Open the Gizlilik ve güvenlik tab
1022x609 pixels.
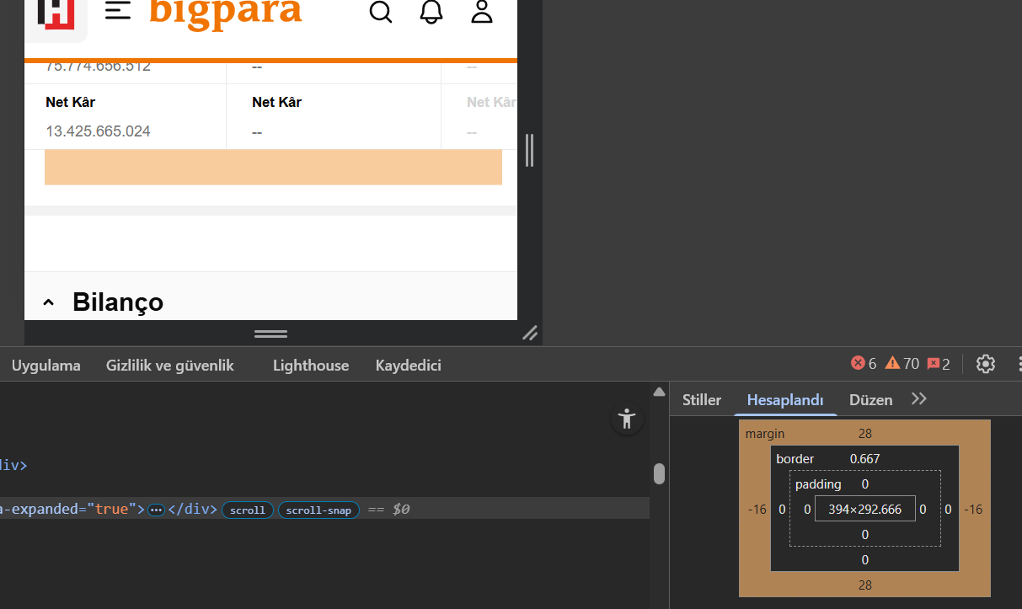coord(170,365)
